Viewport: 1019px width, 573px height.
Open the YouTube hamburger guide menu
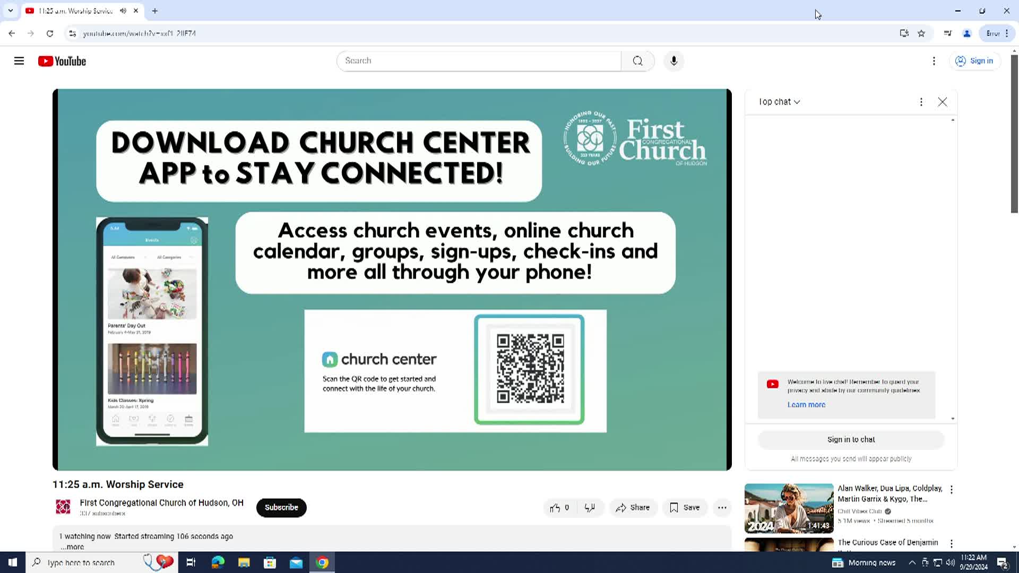pyautogui.click(x=19, y=61)
